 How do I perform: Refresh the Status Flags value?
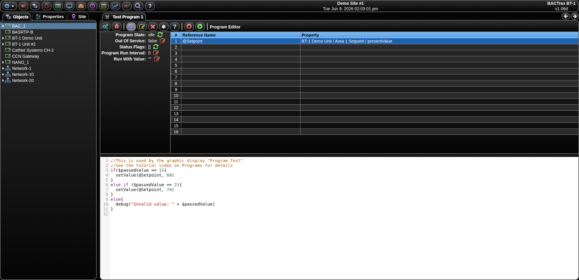point(156,47)
